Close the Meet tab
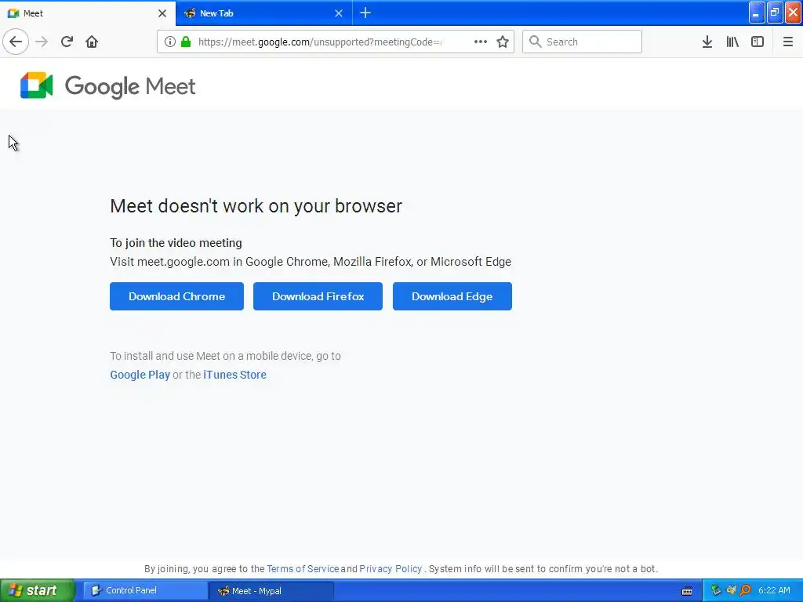The image size is (803, 602). (162, 13)
